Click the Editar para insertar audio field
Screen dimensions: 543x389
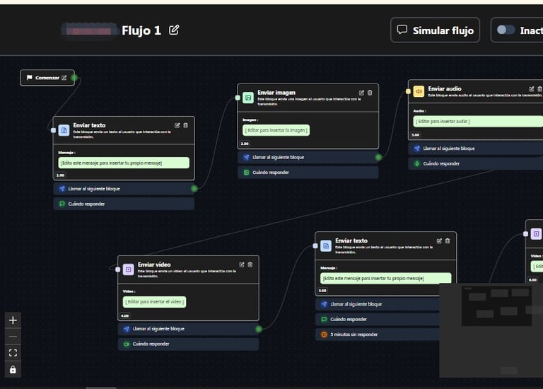(478, 122)
